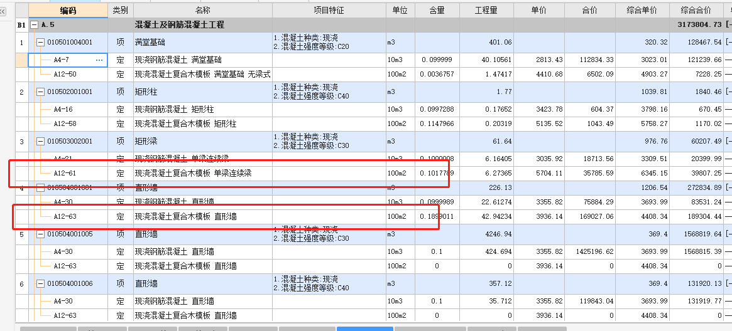Click the ellipsis button in the A4-7 cell

99,60
